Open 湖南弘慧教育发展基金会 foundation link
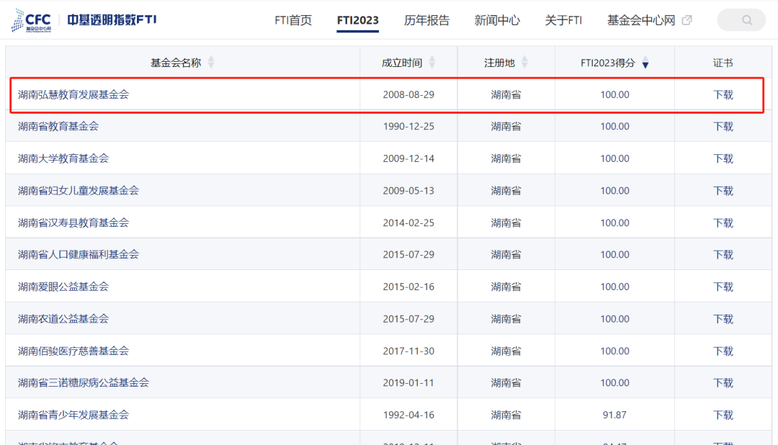 (x=73, y=94)
